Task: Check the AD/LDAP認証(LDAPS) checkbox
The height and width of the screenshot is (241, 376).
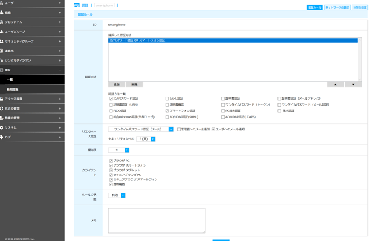Action: pyautogui.click(x=223, y=117)
